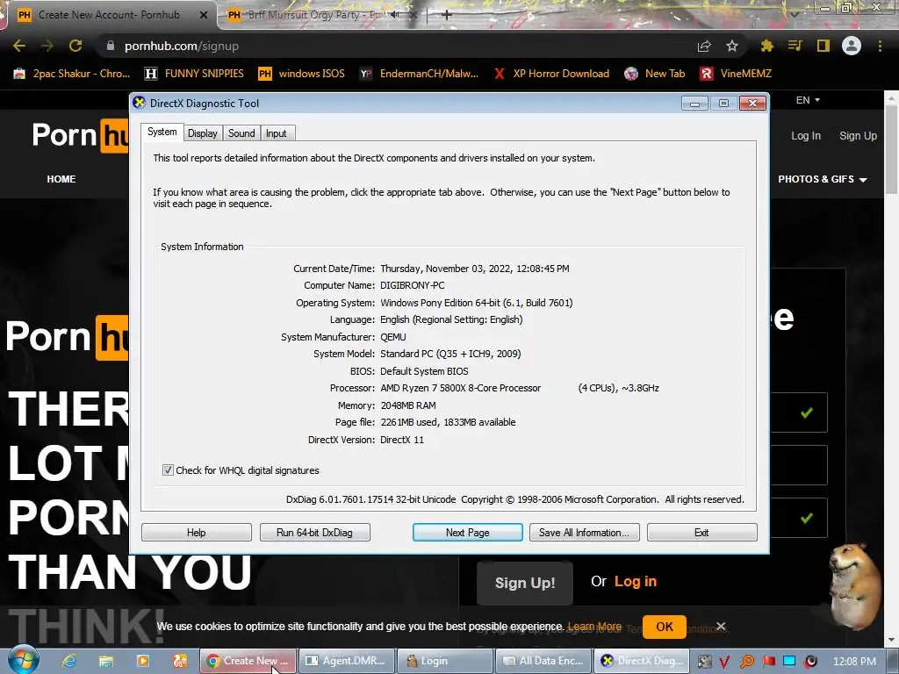Dismiss cookie banner with X icon
899x674 pixels.
point(722,627)
